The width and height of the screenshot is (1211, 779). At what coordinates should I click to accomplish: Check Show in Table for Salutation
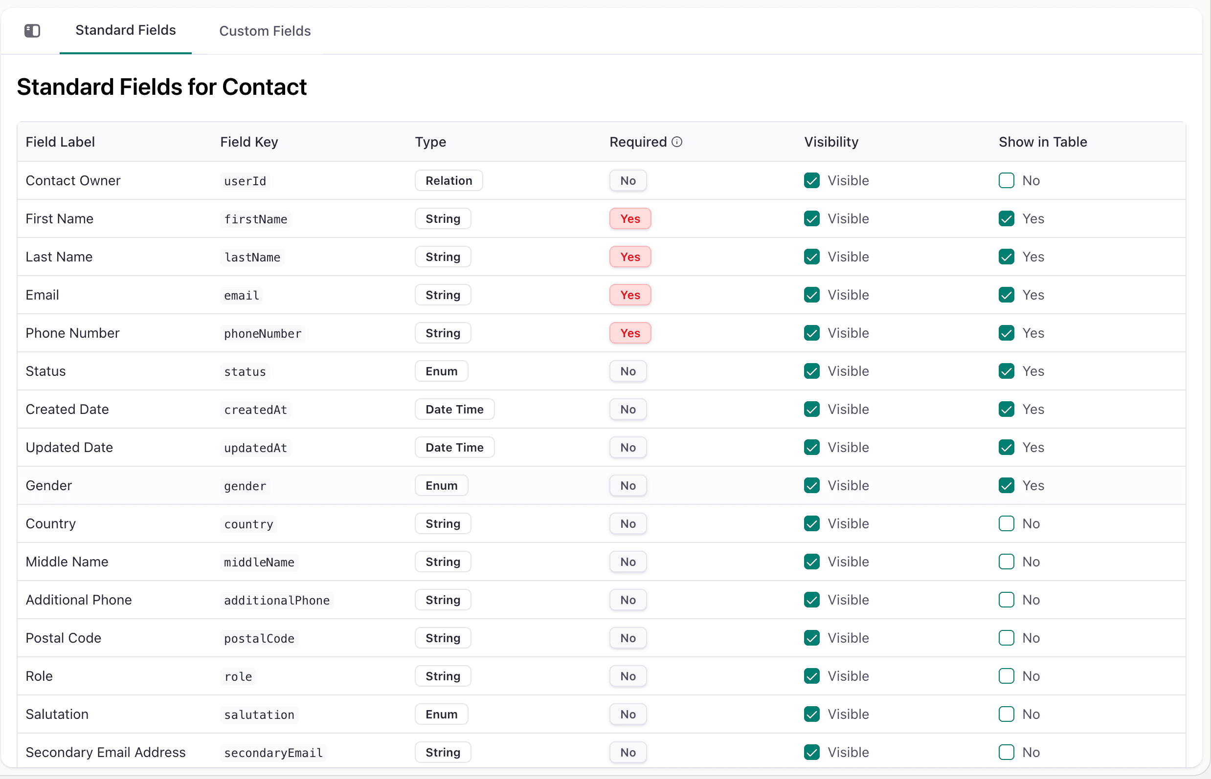[x=1006, y=714]
